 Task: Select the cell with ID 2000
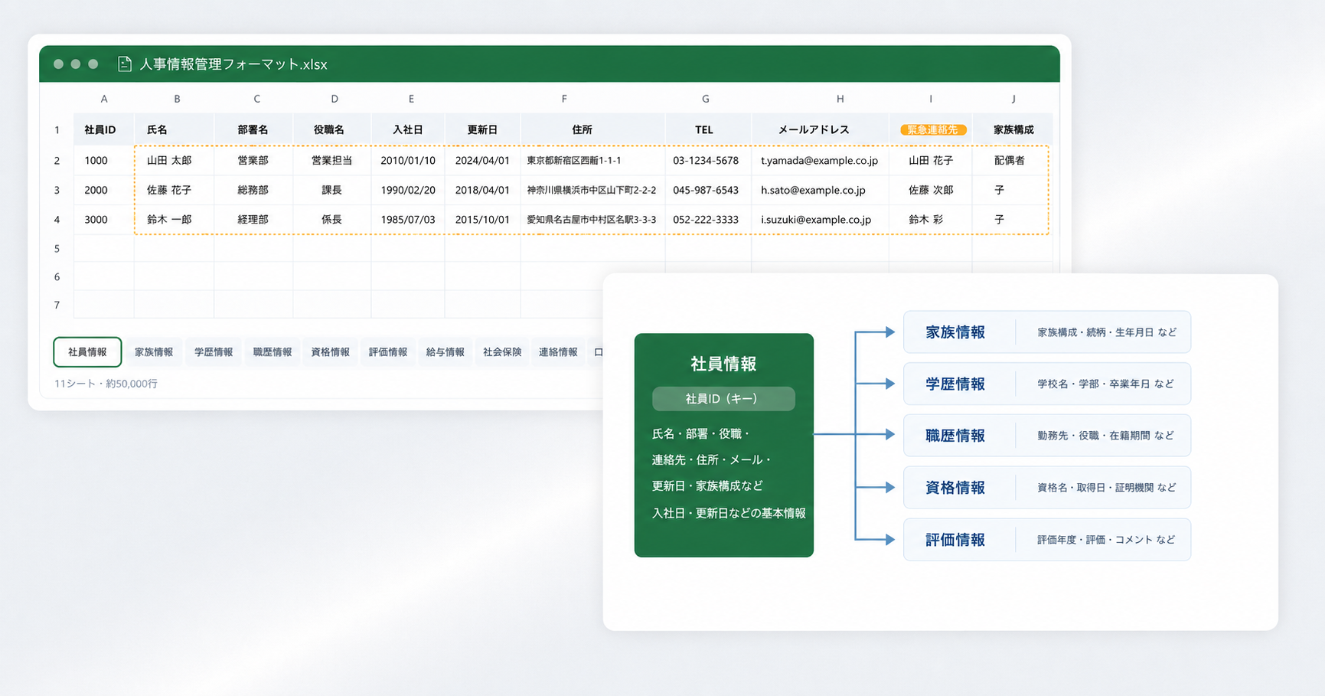[104, 190]
